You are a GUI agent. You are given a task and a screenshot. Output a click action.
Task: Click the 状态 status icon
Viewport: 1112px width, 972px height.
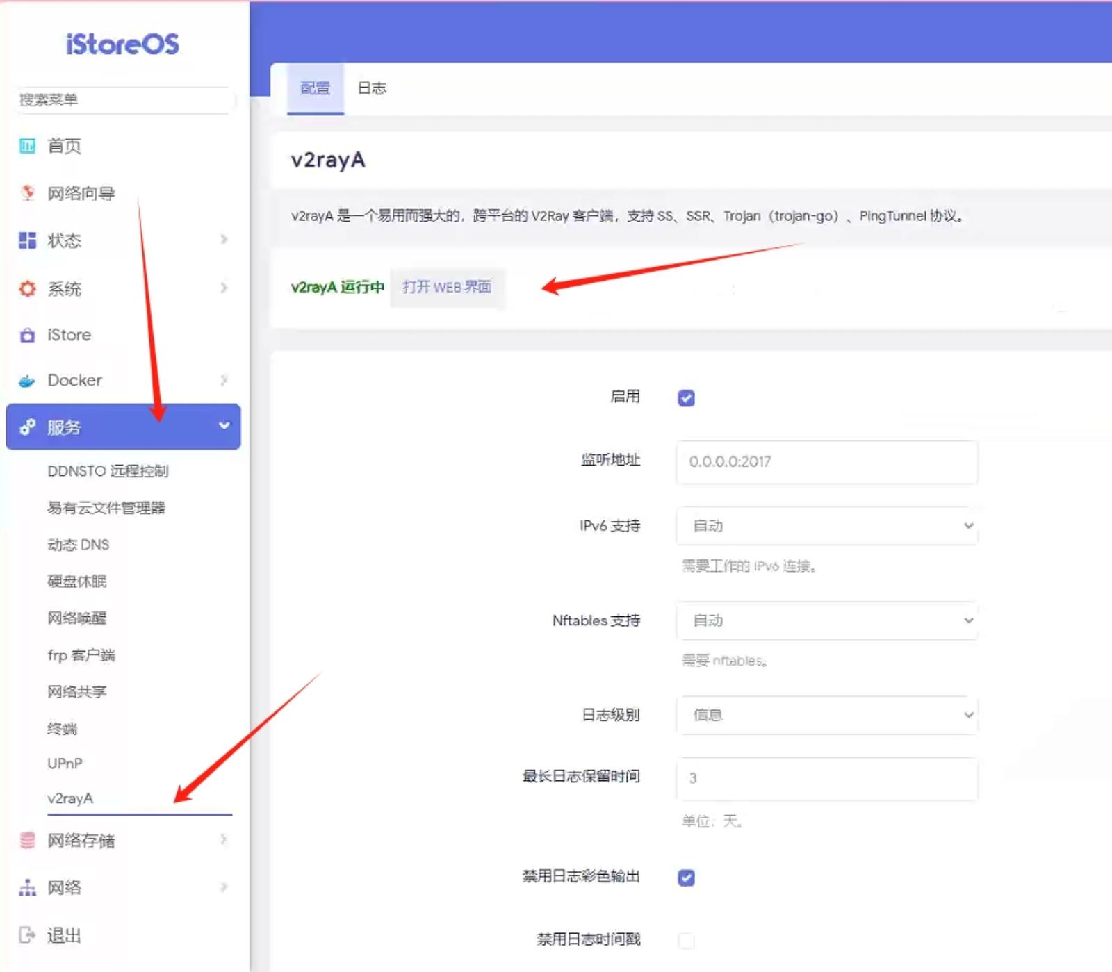click(27, 240)
